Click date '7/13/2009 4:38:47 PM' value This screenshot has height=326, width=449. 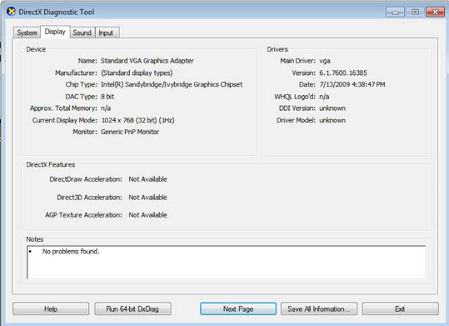click(352, 84)
